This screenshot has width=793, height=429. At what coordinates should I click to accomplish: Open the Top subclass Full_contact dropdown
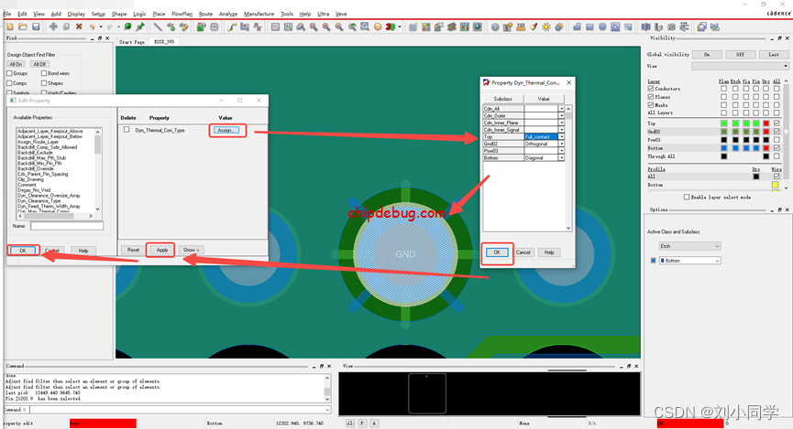coord(561,136)
